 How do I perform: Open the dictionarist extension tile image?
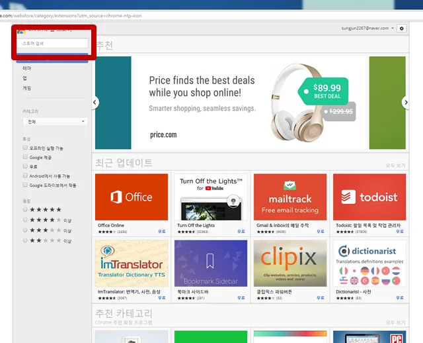pos(369,264)
